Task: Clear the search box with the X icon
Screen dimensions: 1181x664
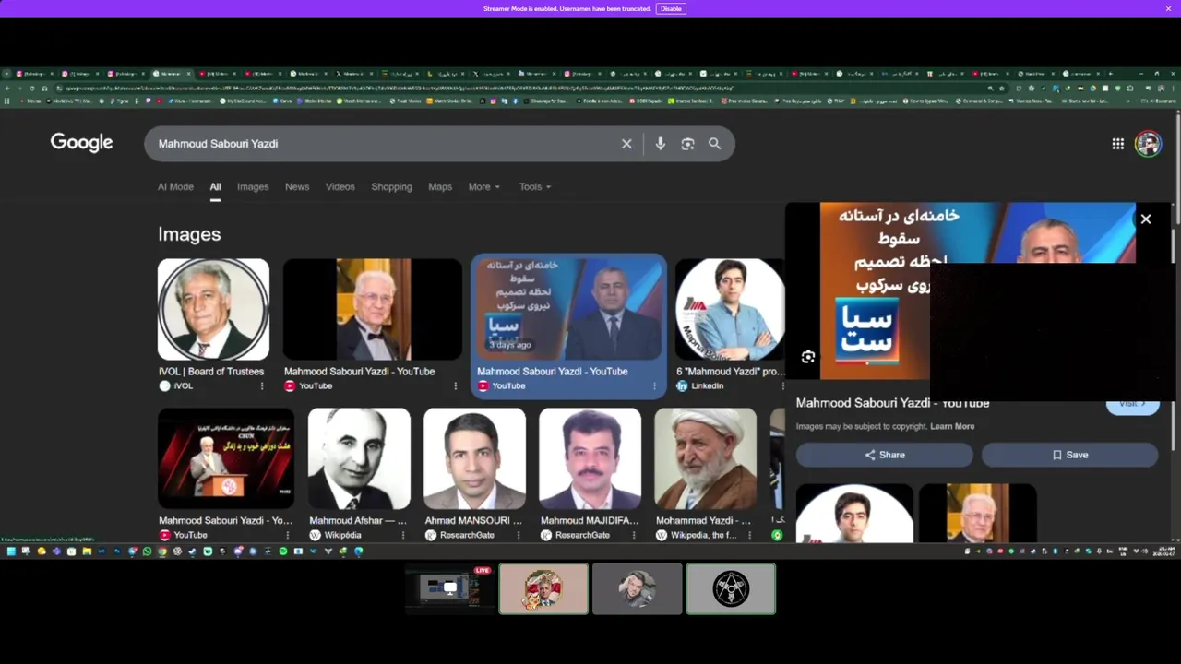Action: pyautogui.click(x=626, y=144)
